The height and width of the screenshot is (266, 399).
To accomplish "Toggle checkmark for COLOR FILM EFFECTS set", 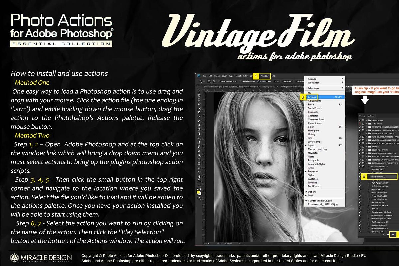I will pyautogui.click(x=360, y=150).
